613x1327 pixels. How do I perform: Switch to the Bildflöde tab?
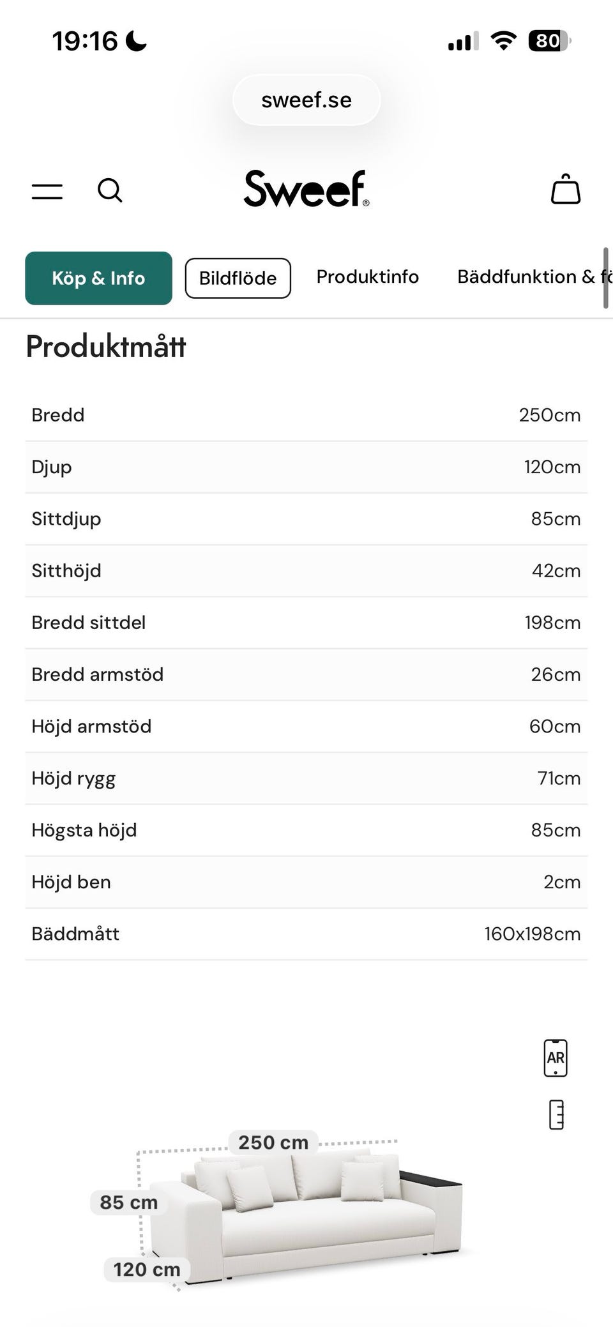[x=238, y=278]
